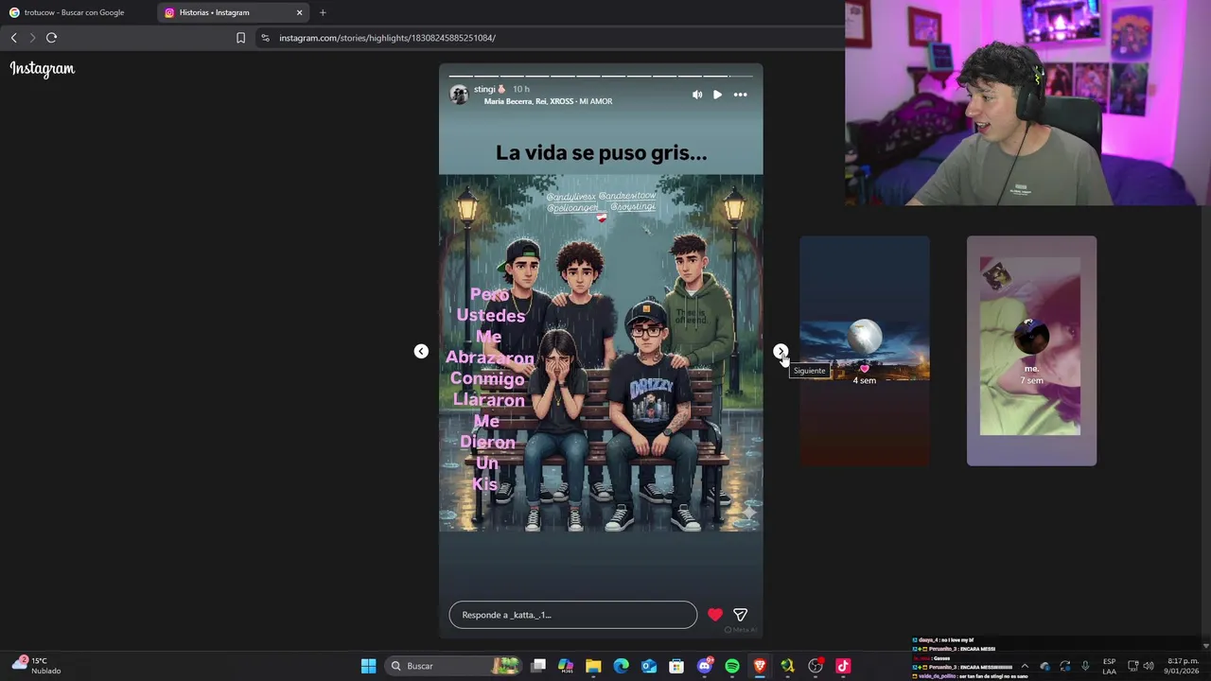Image resolution: width=1211 pixels, height=681 pixels.
Task: Click the Brave browser taskbar icon
Action: point(760,666)
